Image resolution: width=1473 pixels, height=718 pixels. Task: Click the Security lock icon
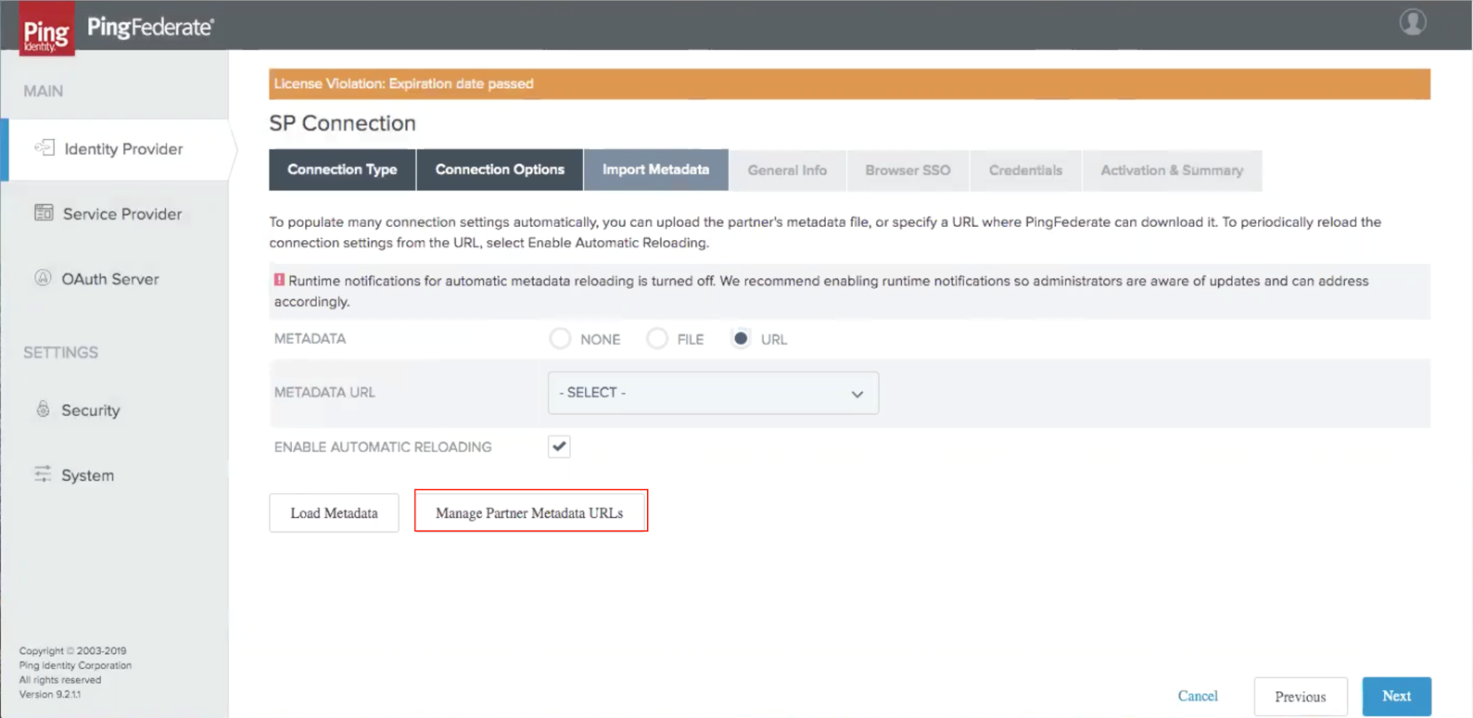pos(43,409)
